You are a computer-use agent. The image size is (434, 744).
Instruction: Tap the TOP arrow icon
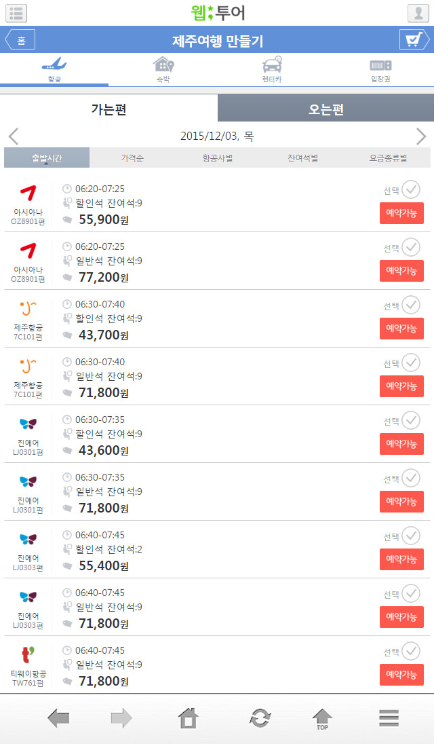(323, 719)
